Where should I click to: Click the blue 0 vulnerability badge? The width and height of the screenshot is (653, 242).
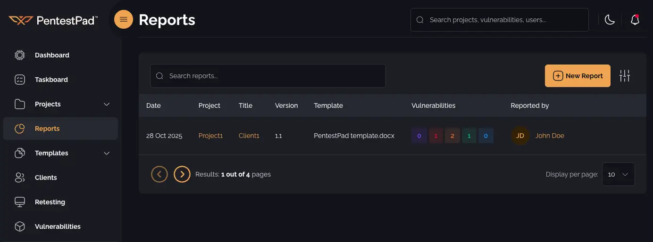click(486, 136)
